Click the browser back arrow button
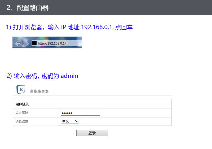 point(17,43)
